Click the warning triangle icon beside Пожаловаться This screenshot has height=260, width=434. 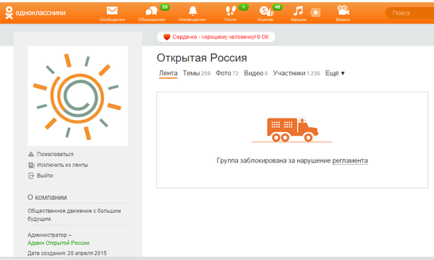(x=31, y=154)
